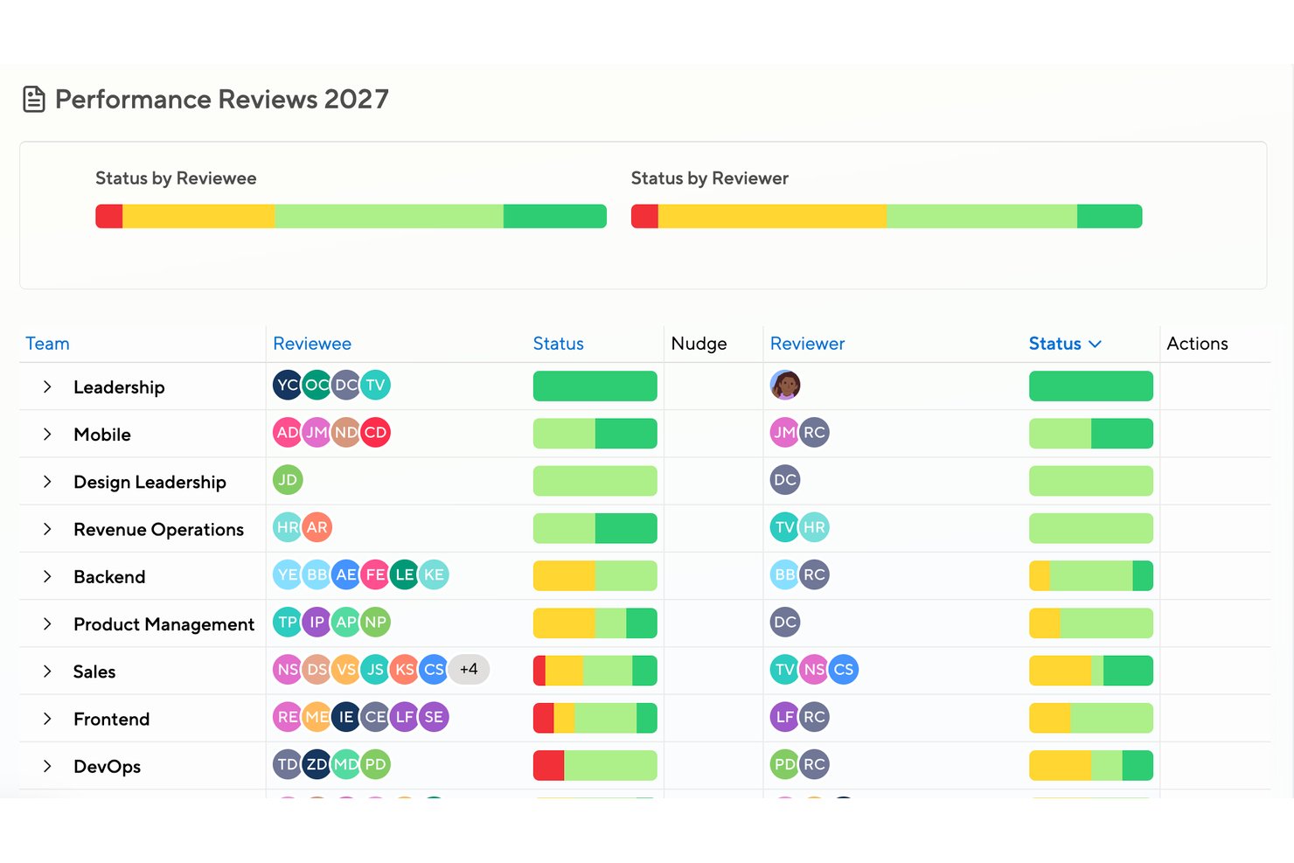Open CD avatar in Mobile row
The width and height of the screenshot is (1294, 863).
pos(375,432)
